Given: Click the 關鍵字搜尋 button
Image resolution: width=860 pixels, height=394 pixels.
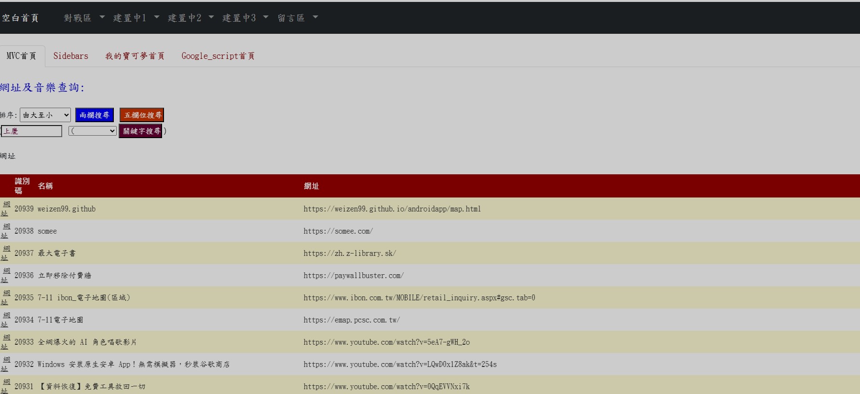Looking at the screenshot, I should (141, 131).
